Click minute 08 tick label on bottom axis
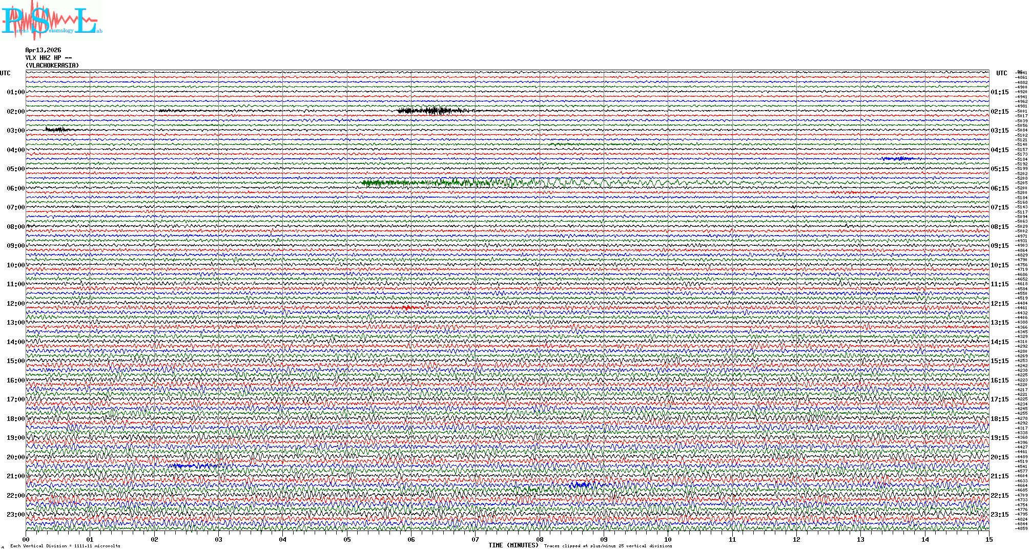Viewport: 1030px width, 553px height. (540, 540)
